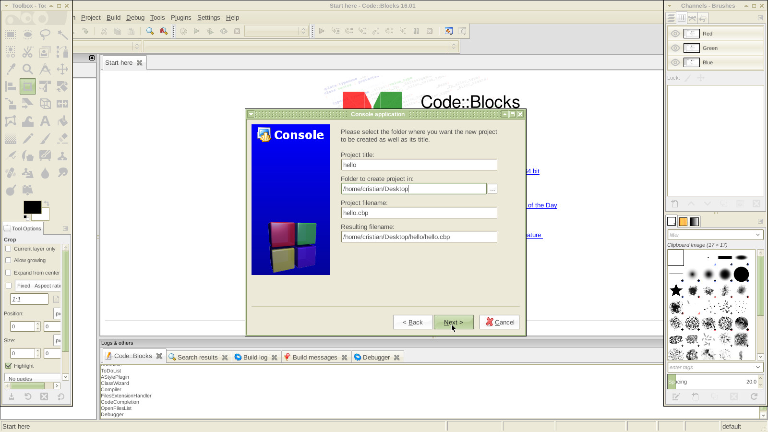Select the large hard round black brush

point(741,274)
